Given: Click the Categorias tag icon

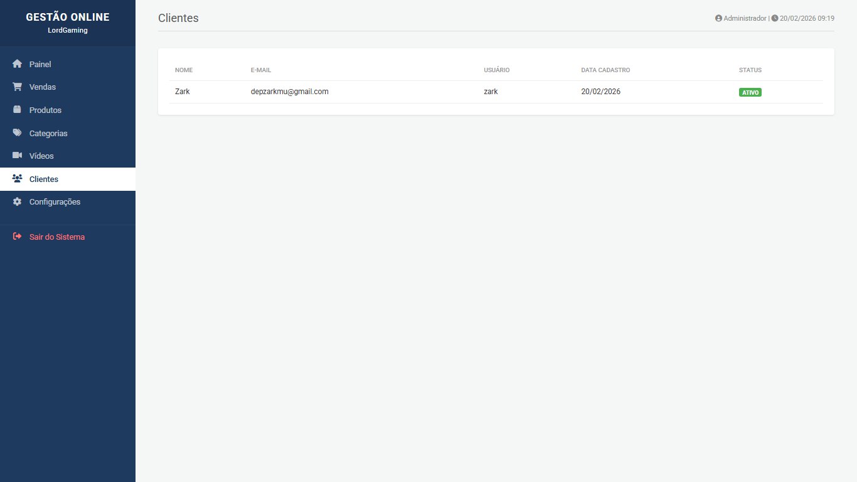Looking at the screenshot, I should [x=17, y=133].
